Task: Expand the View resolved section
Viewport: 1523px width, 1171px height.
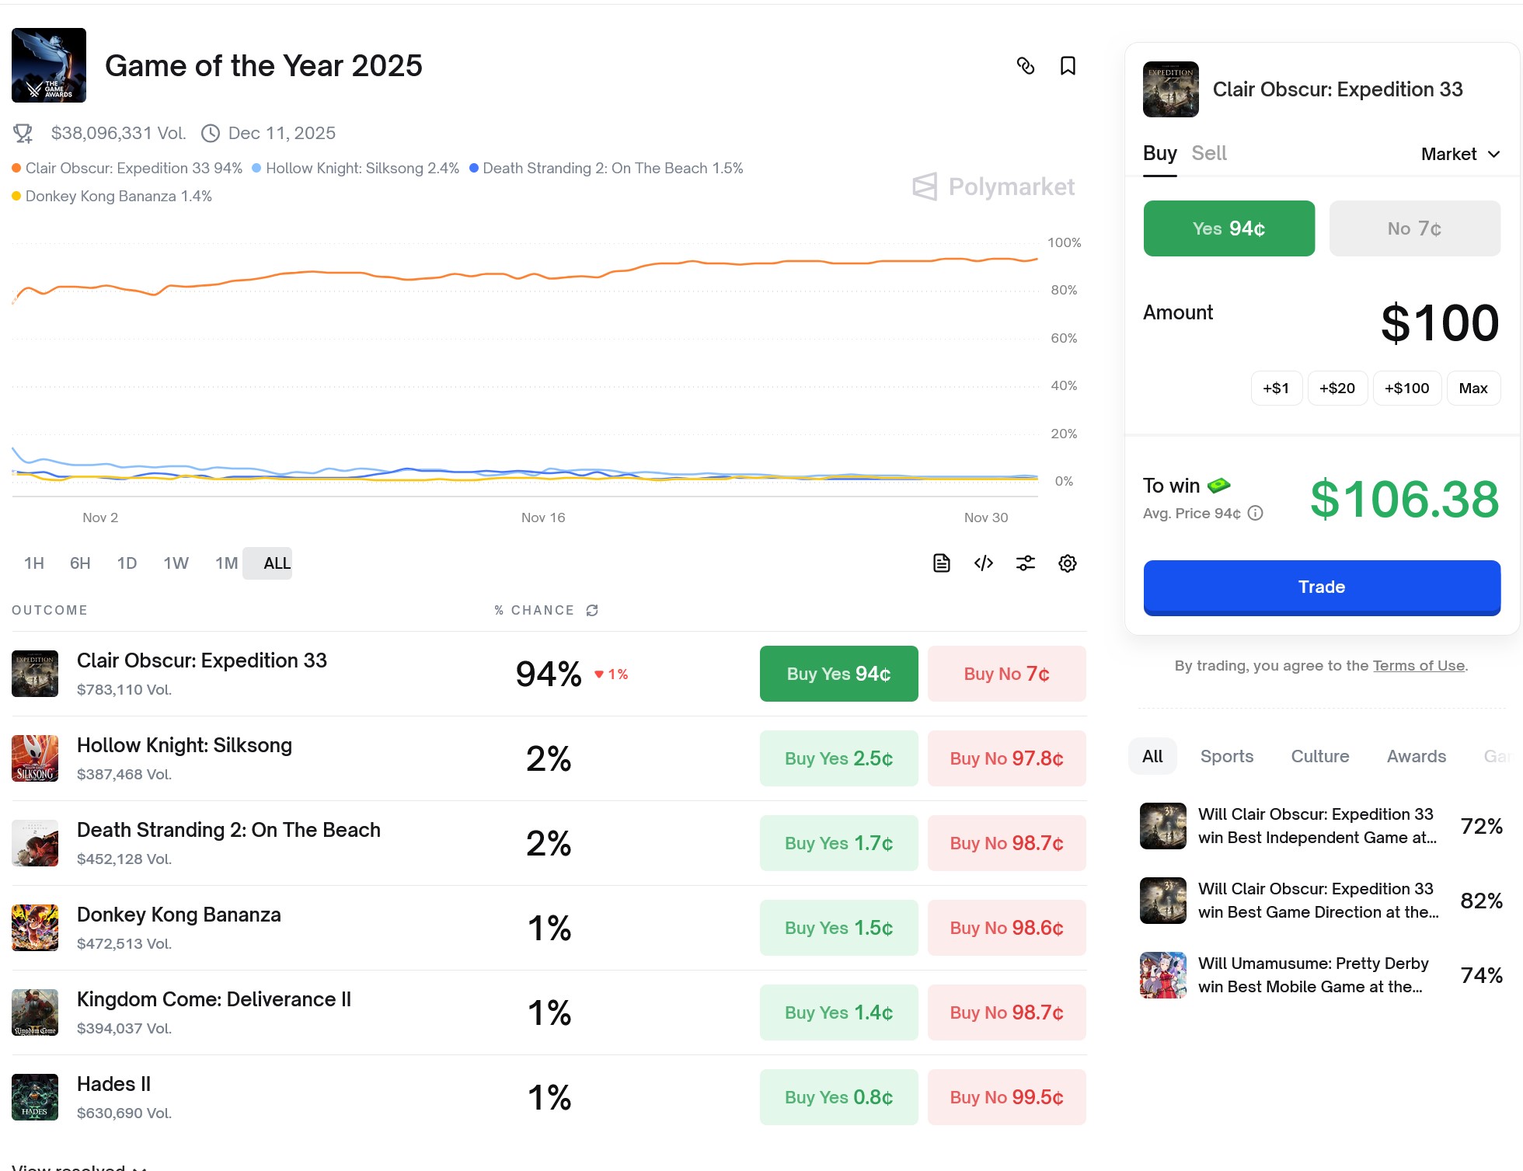Action: click(79, 1166)
